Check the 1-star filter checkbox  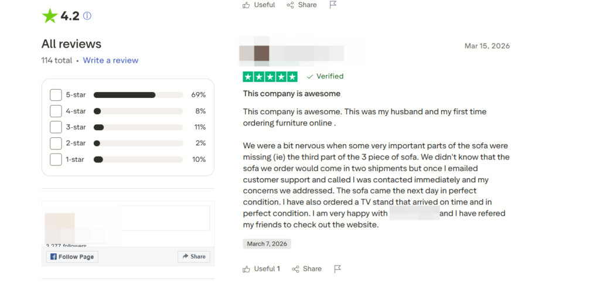[x=56, y=159]
